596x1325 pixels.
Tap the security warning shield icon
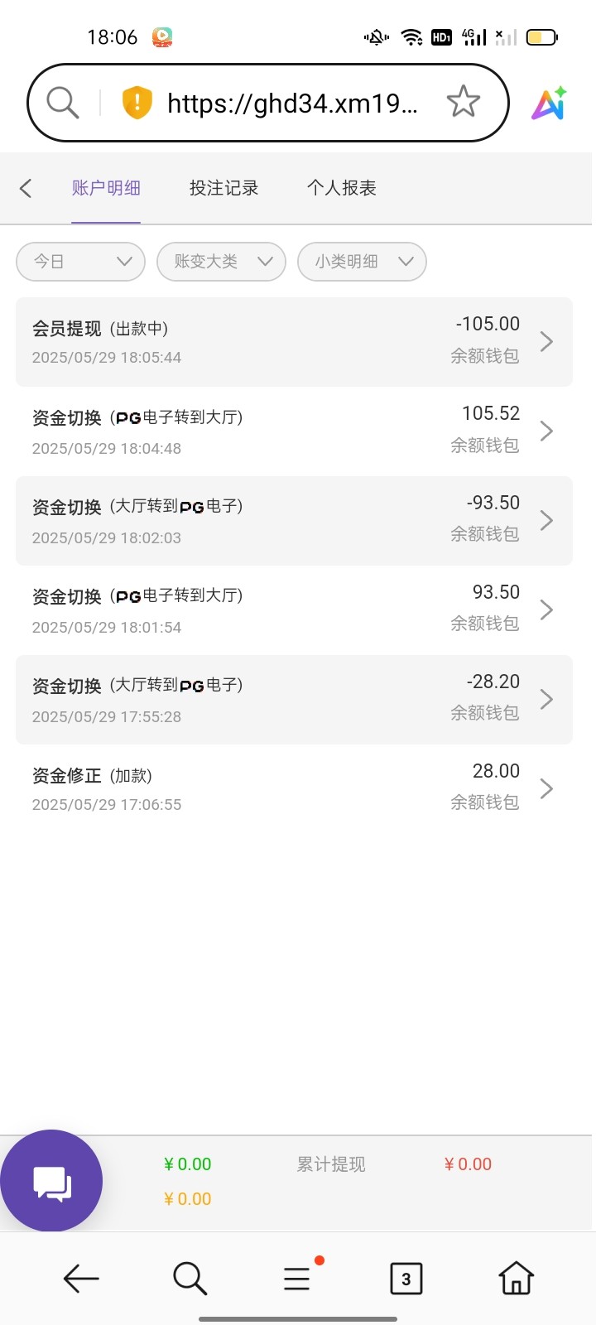pyautogui.click(x=137, y=103)
